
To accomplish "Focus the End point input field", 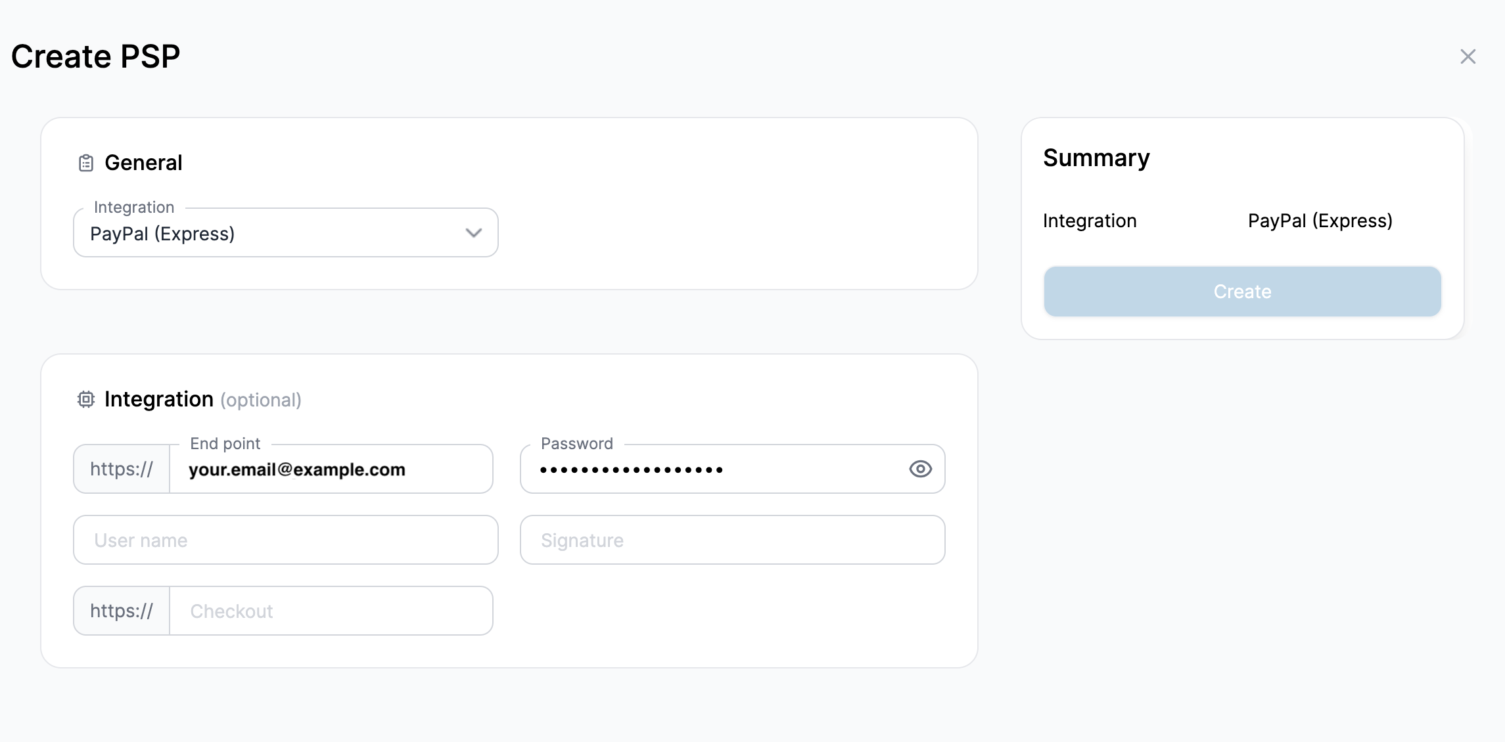I will point(331,469).
